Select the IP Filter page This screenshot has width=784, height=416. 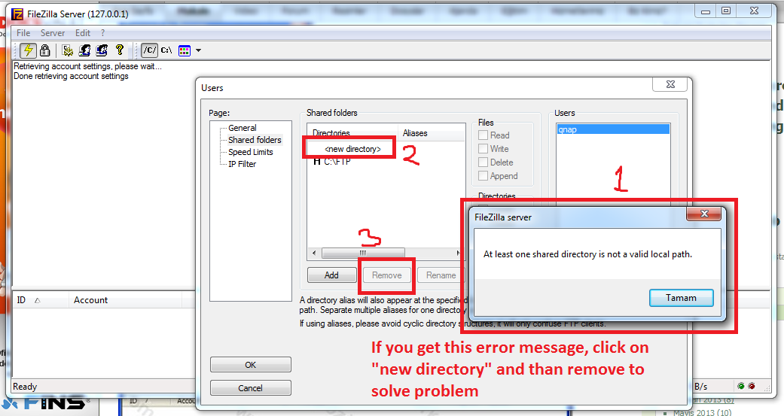pos(242,164)
